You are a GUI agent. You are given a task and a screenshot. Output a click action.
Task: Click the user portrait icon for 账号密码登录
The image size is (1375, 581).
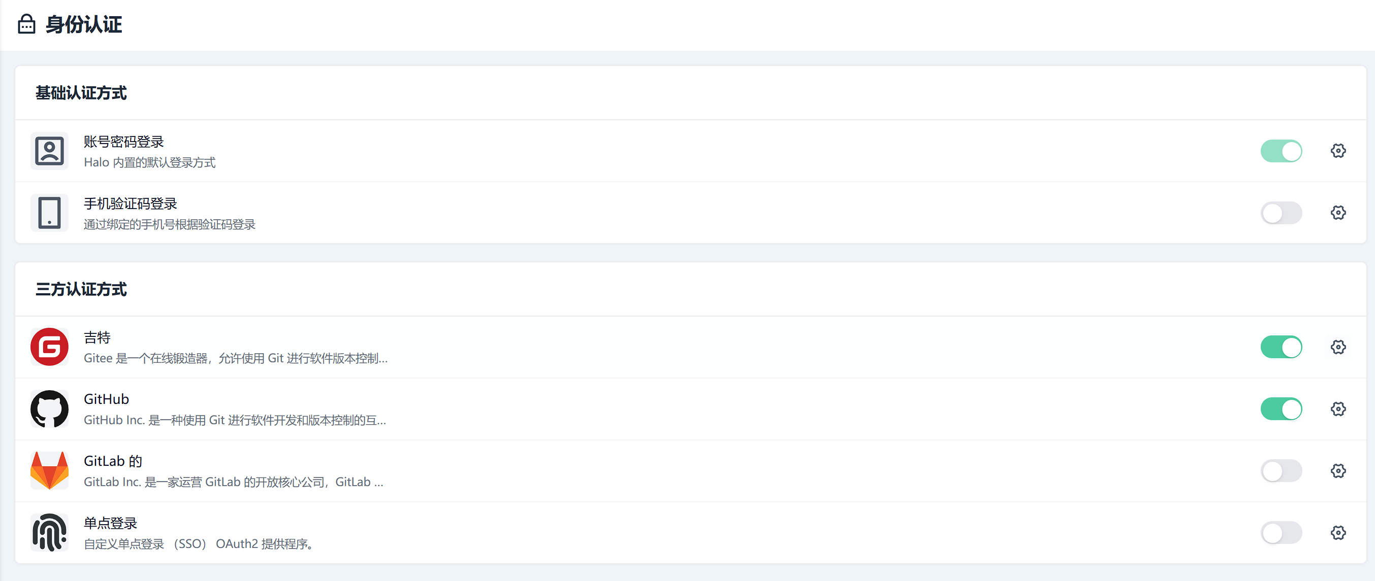click(x=50, y=151)
